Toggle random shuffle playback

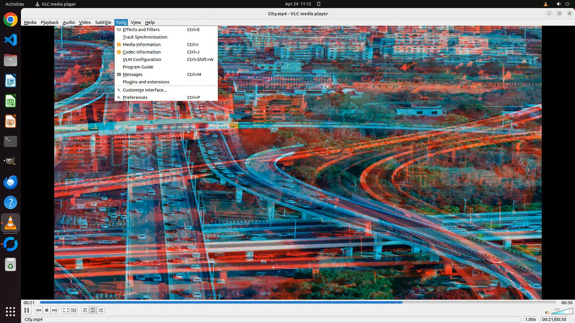coord(101,310)
